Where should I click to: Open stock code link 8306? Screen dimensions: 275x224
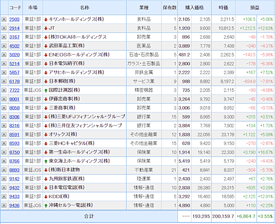[15, 117]
